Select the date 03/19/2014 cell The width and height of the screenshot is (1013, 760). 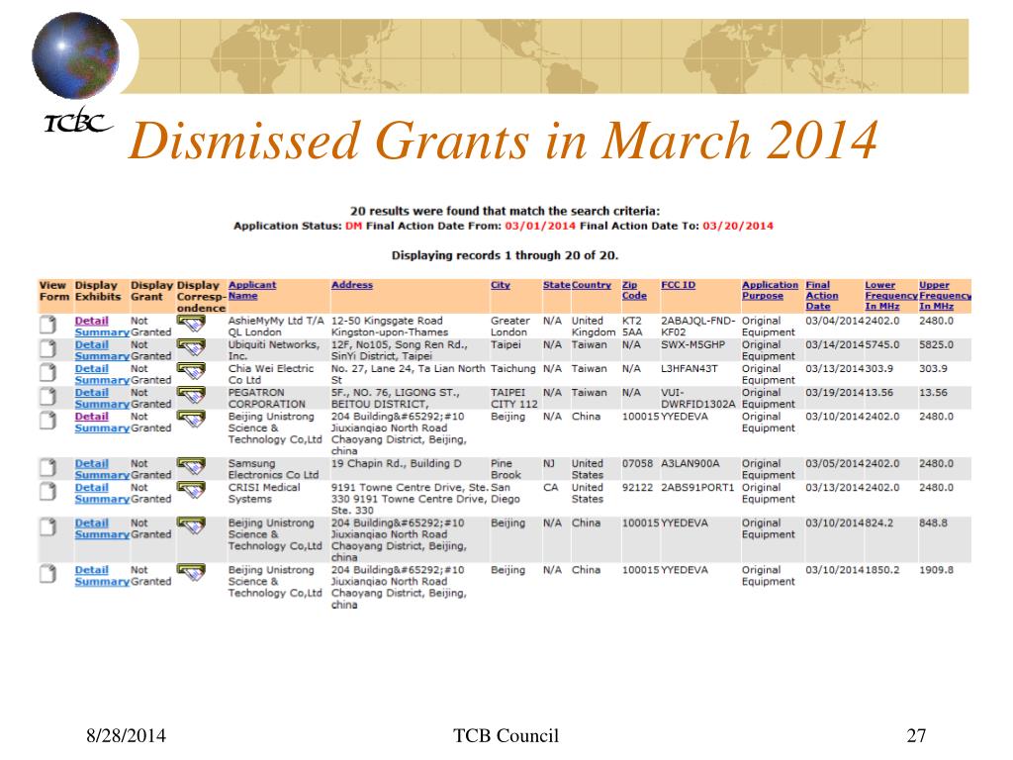pyautogui.click(x=835, y=392)
